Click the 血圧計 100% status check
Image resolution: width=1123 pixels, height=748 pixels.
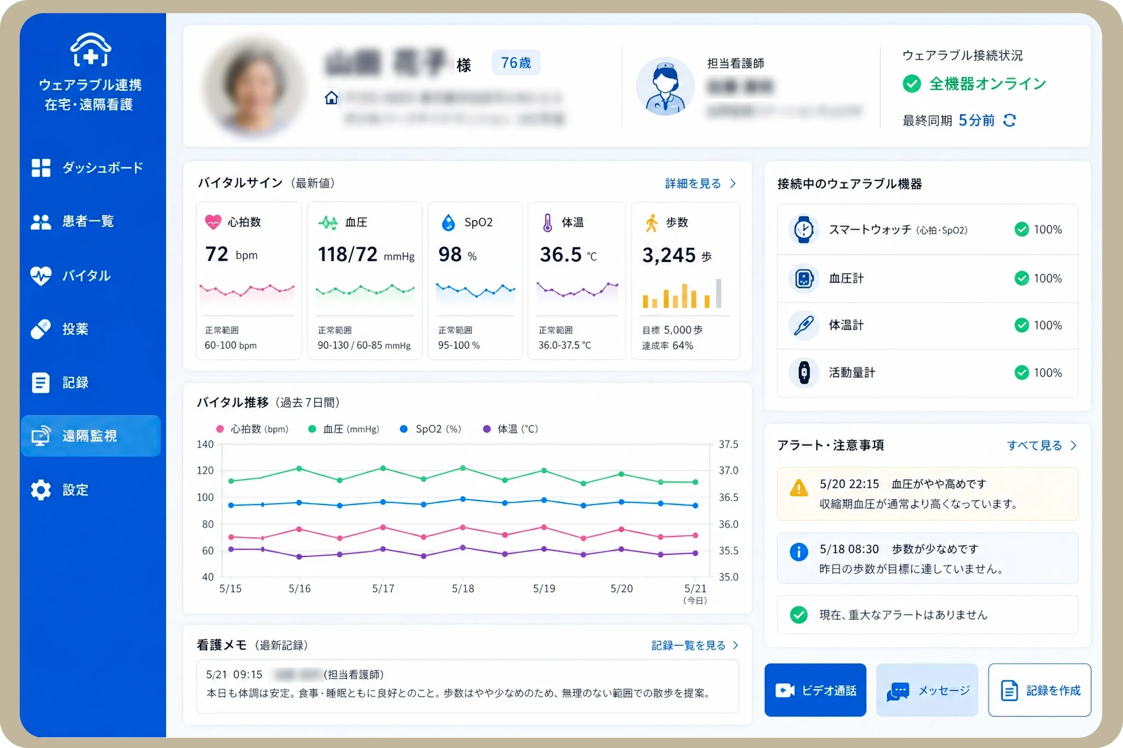(x=1021, y=278)
